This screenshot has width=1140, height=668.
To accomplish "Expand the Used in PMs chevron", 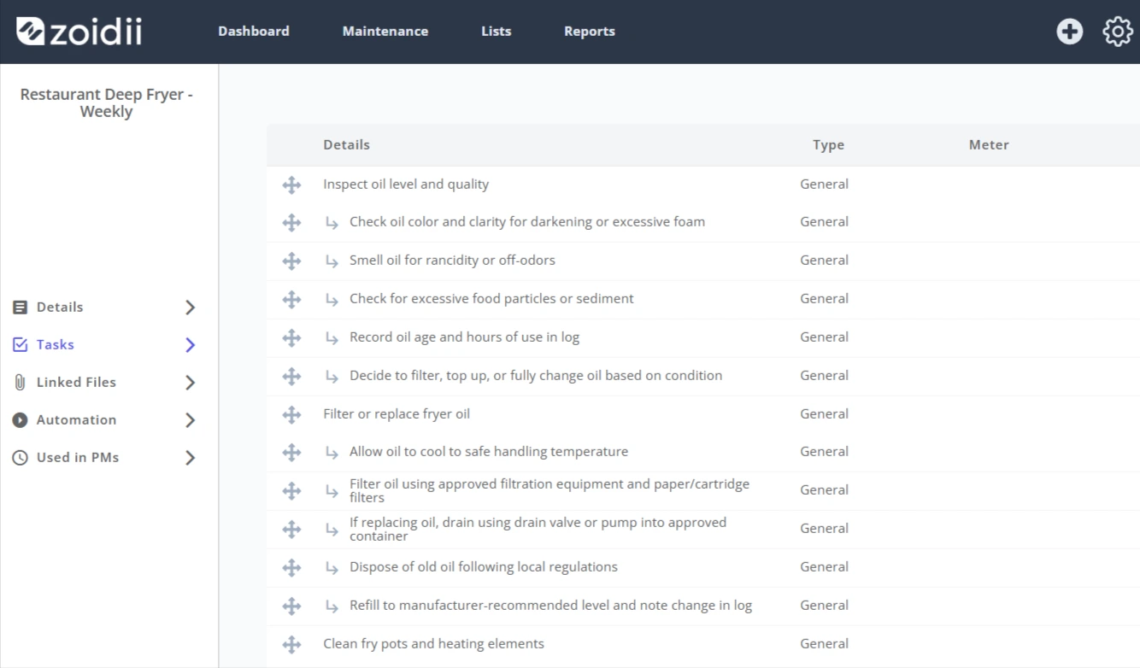I will coord(191,458).
